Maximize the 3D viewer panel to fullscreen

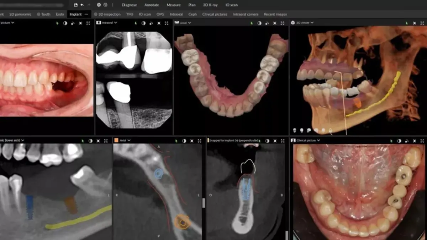pyautogui.click(x=422, y=23)
